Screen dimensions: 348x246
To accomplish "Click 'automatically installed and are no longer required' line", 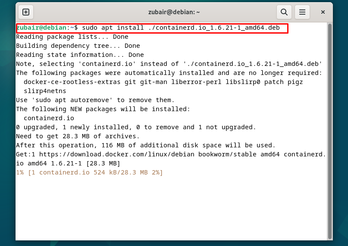I will 169,73.
